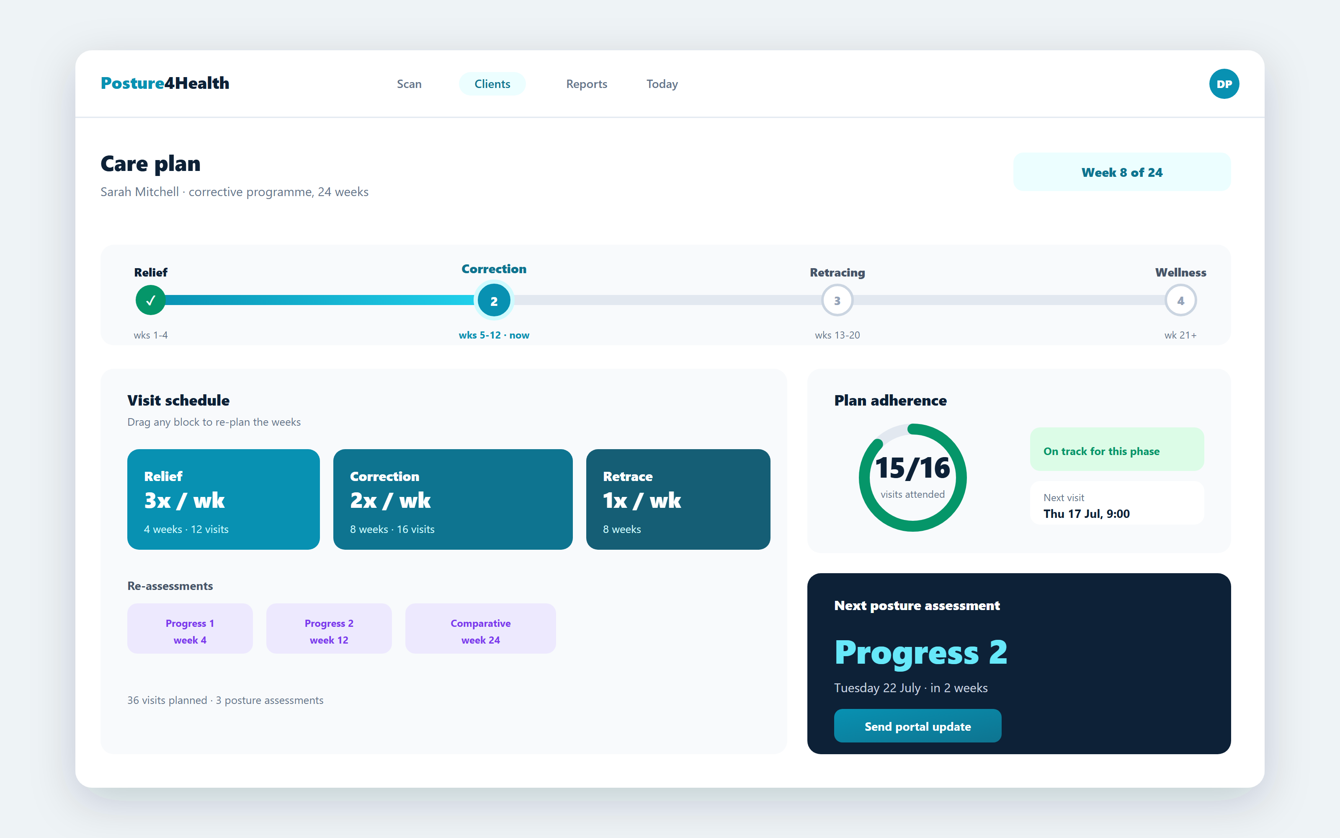Click 'Sarah Mitchell · corrective programme, 24 weeks'
The width and height of the screenshot is (1340, 838).
(x=234, y=192)
